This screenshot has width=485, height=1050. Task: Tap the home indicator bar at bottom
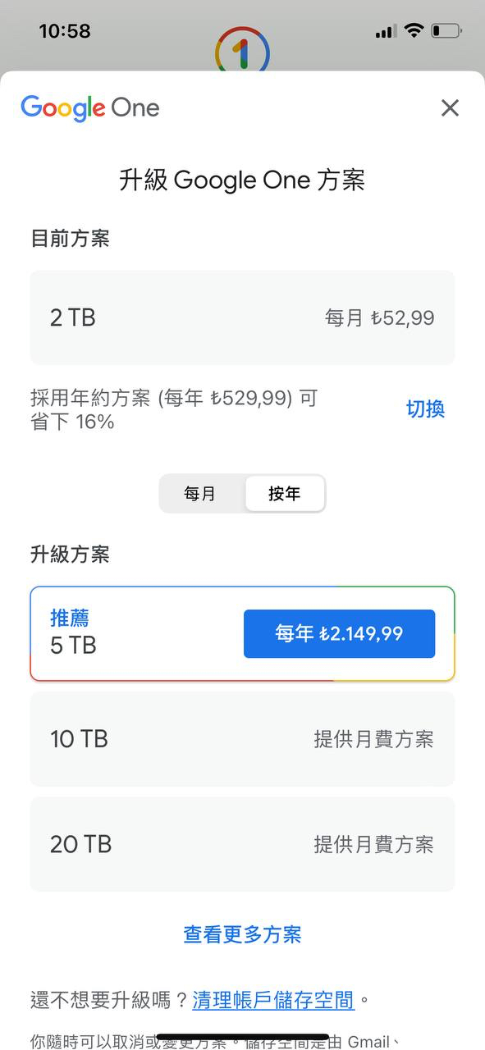click(242, 1037)
